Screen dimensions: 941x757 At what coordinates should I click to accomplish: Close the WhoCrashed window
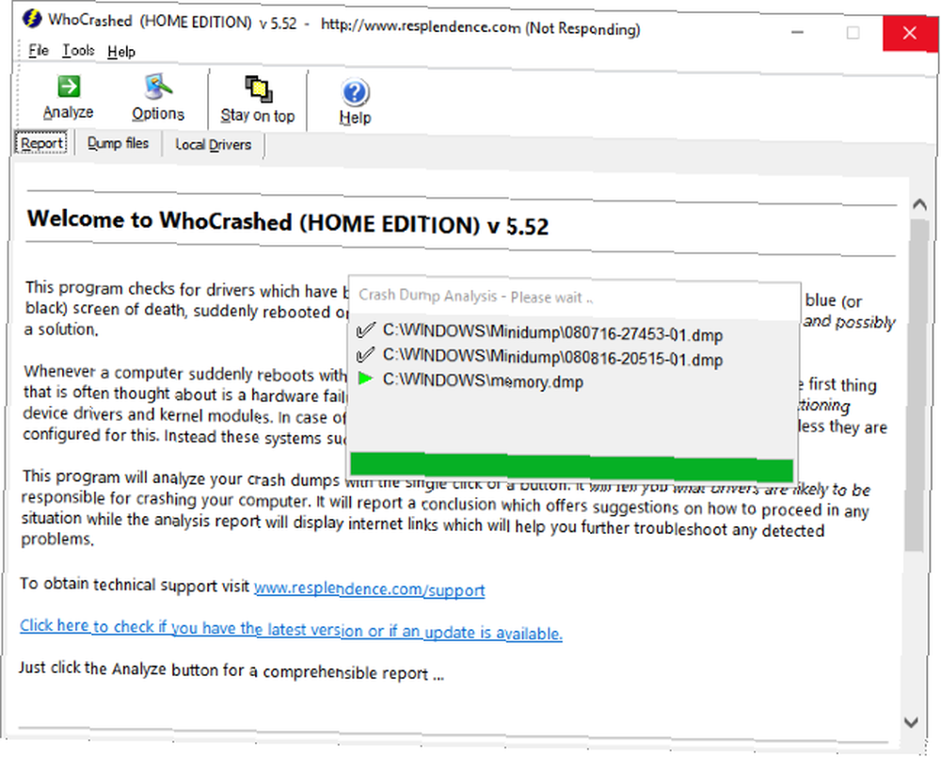910,32
